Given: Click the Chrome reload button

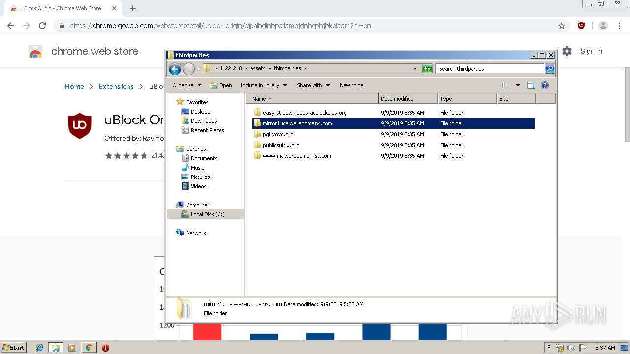Looking at the screenshot, I should [42, 26].
